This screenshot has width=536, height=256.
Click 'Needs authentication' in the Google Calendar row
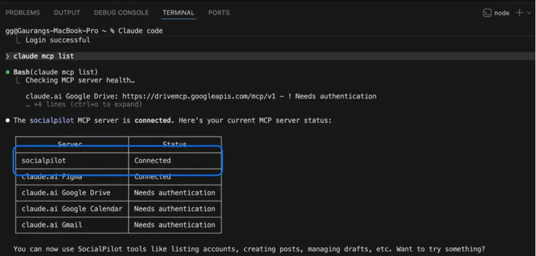[x=175, y=209]
